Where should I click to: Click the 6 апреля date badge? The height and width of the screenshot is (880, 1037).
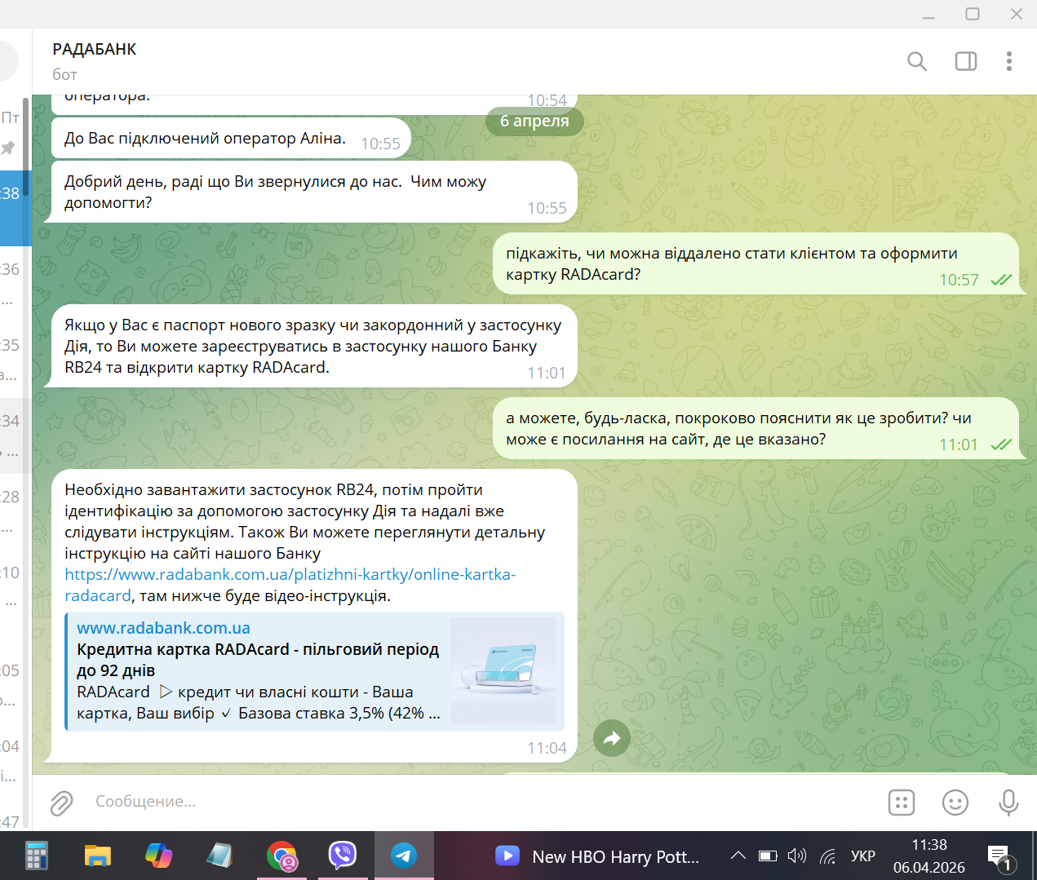pos(534,121)
